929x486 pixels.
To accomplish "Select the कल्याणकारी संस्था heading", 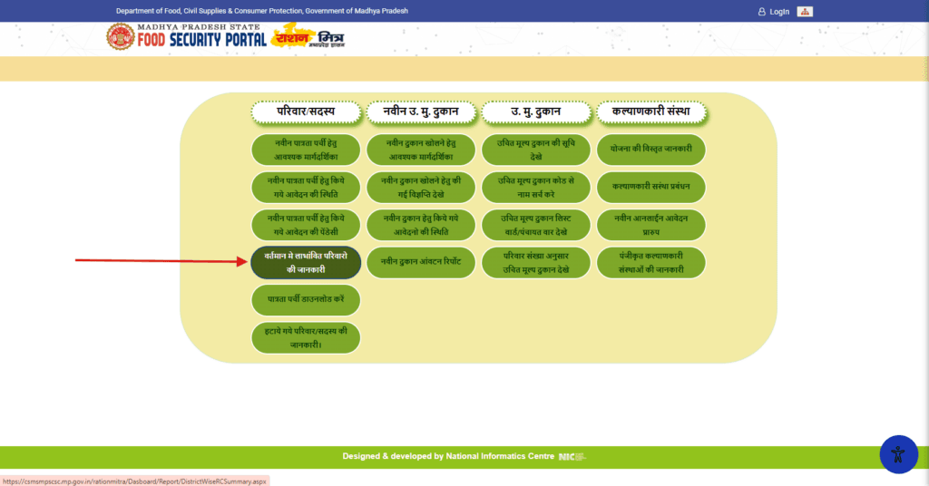I will pyautogui.click(x=650, y=112).
